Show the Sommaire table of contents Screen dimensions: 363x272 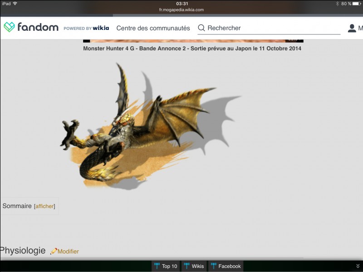(x=44, y=206)
